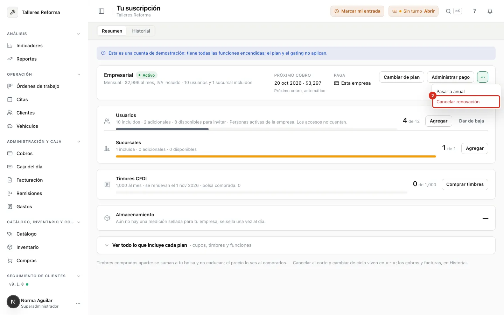Open notifications bell icon
Image resolution: width=504 pixels, height=315 pixels.
[490, 11]
